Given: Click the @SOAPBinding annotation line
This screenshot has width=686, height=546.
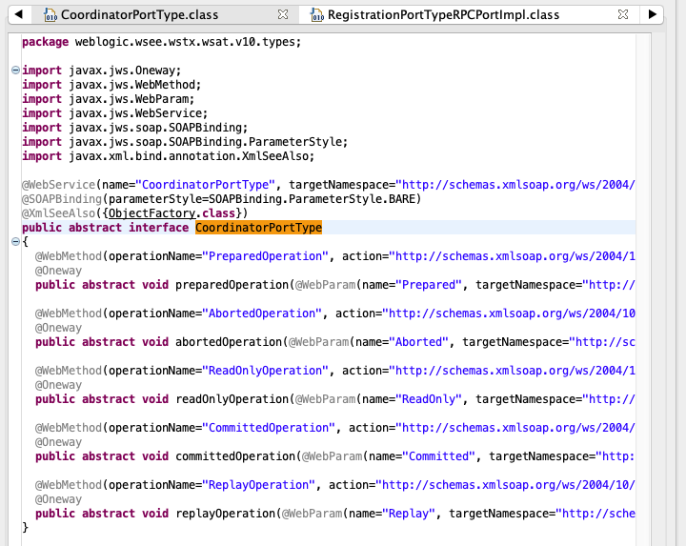Looking at the screenshot, I should [221, 199].
